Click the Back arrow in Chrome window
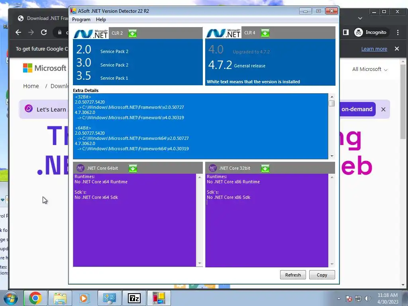This screenshot has width=408, height=306. pos(18,32)
